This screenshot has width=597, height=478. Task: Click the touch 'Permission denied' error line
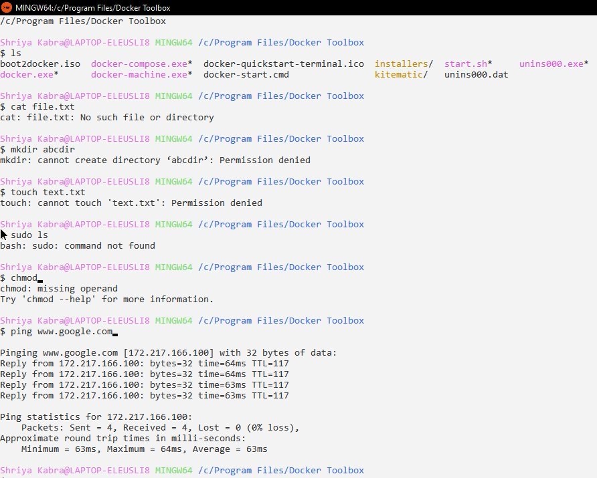(x=131, y=203)
